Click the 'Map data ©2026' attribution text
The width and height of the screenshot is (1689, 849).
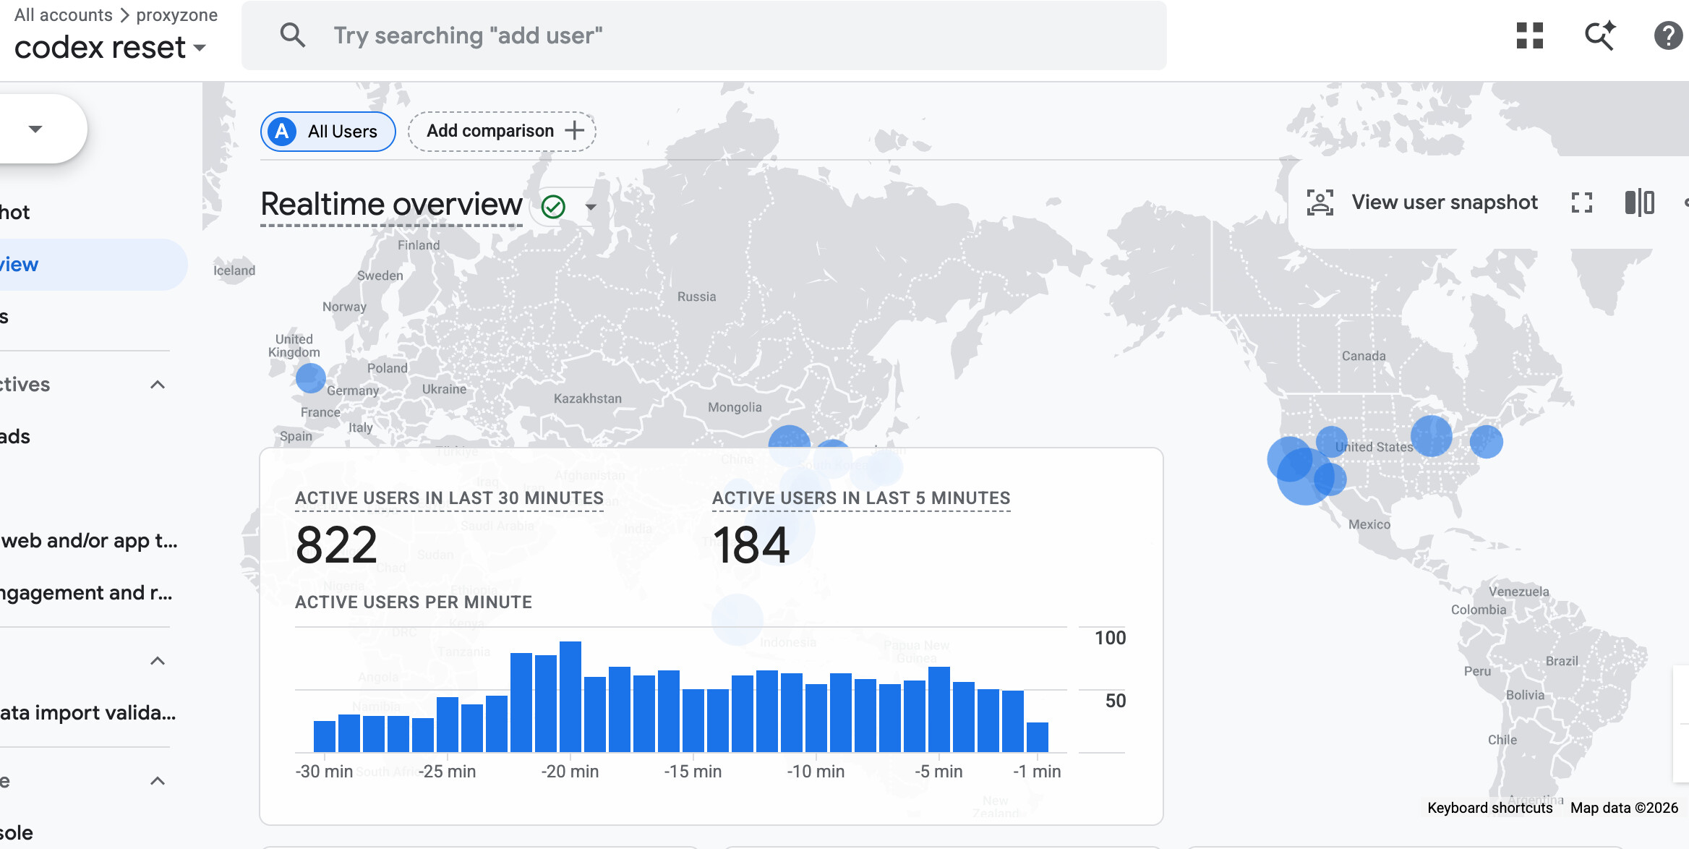[1624, 808]
